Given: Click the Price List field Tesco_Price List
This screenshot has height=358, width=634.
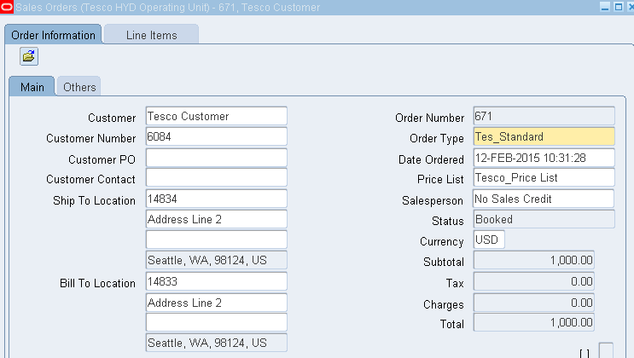Looking at the screenshot, I should click(544, 178).
